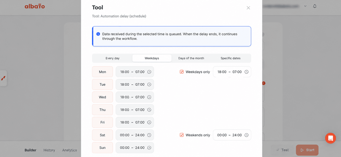This screenshot has width=341, height=157.
Task: Open the Analytics tab at bottom
Action: click(70, 150)
